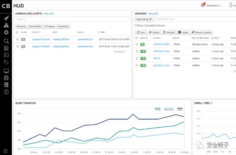The width and height of the screenshot is (236, 155).
Task: Click the Dwell Time info icon
Action: (211, 103)
